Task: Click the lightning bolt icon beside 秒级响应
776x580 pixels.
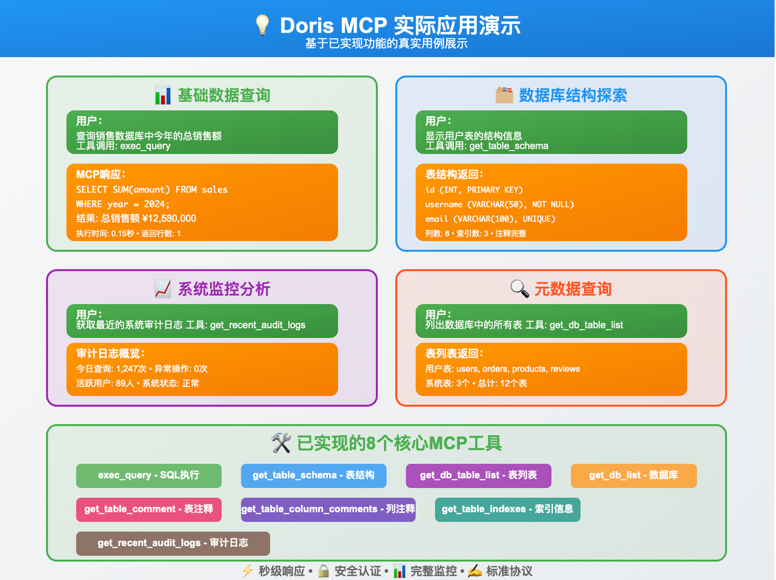Action: 247,570
